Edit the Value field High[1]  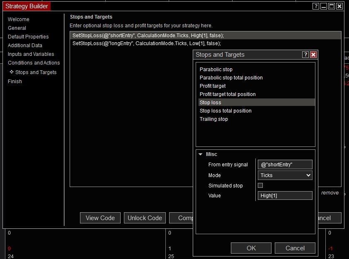[x=285, y=195]
